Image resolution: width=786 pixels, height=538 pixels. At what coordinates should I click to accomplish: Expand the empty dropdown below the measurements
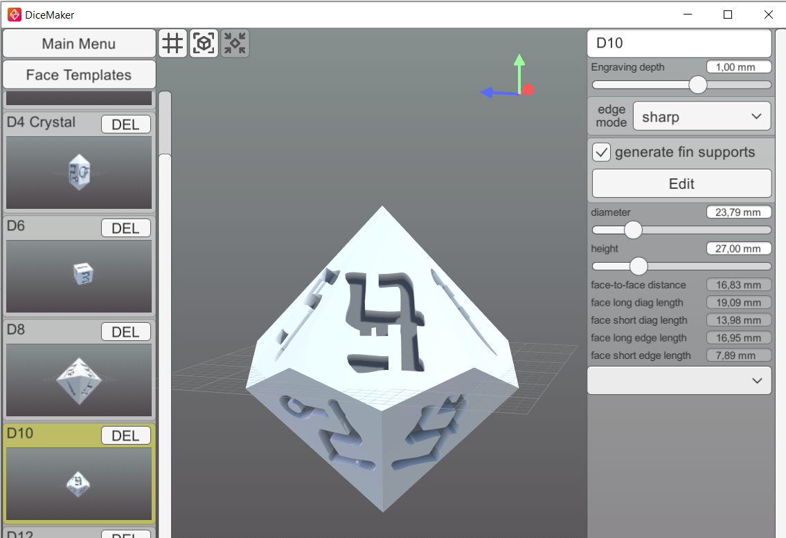click(679, 380)
